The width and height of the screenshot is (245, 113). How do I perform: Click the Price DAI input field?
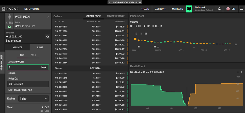[x=28, y=84]
